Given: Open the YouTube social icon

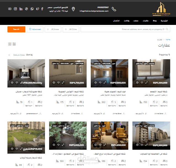Looking at the screenshot, I should coord(10,9).
